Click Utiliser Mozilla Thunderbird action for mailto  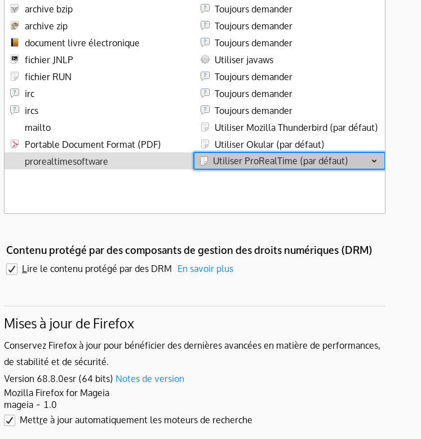(295, 128)
